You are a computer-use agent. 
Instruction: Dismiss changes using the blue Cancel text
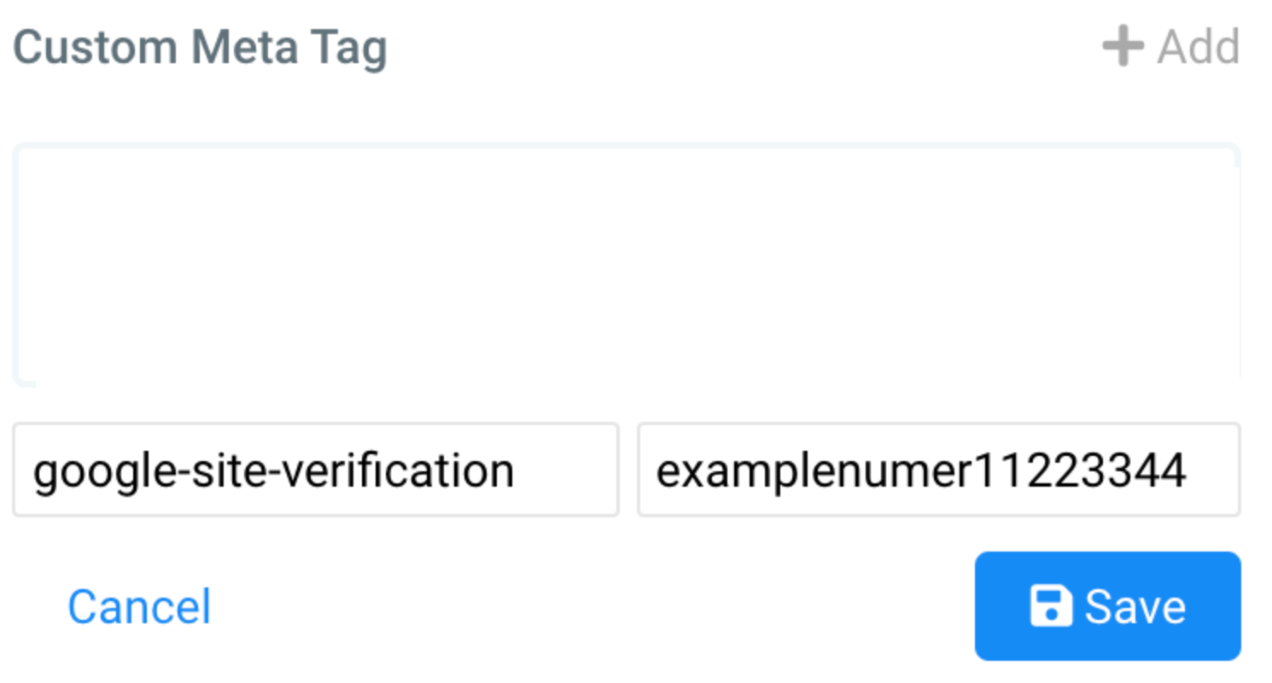point(139,607)
